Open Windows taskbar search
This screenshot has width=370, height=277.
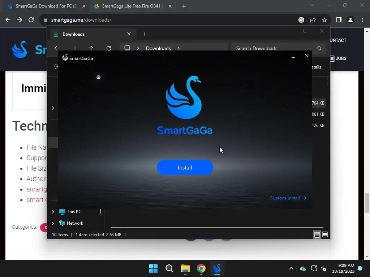pos(169,268)
